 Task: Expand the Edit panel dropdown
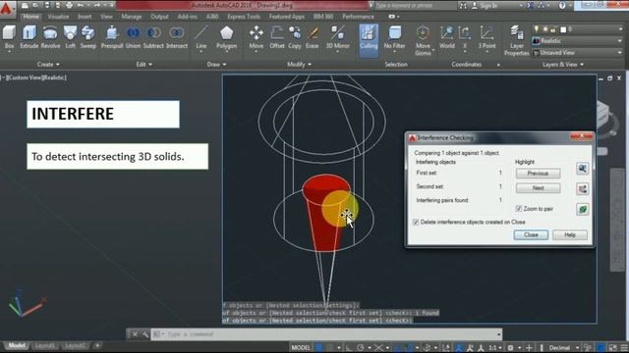coord(144,64)
